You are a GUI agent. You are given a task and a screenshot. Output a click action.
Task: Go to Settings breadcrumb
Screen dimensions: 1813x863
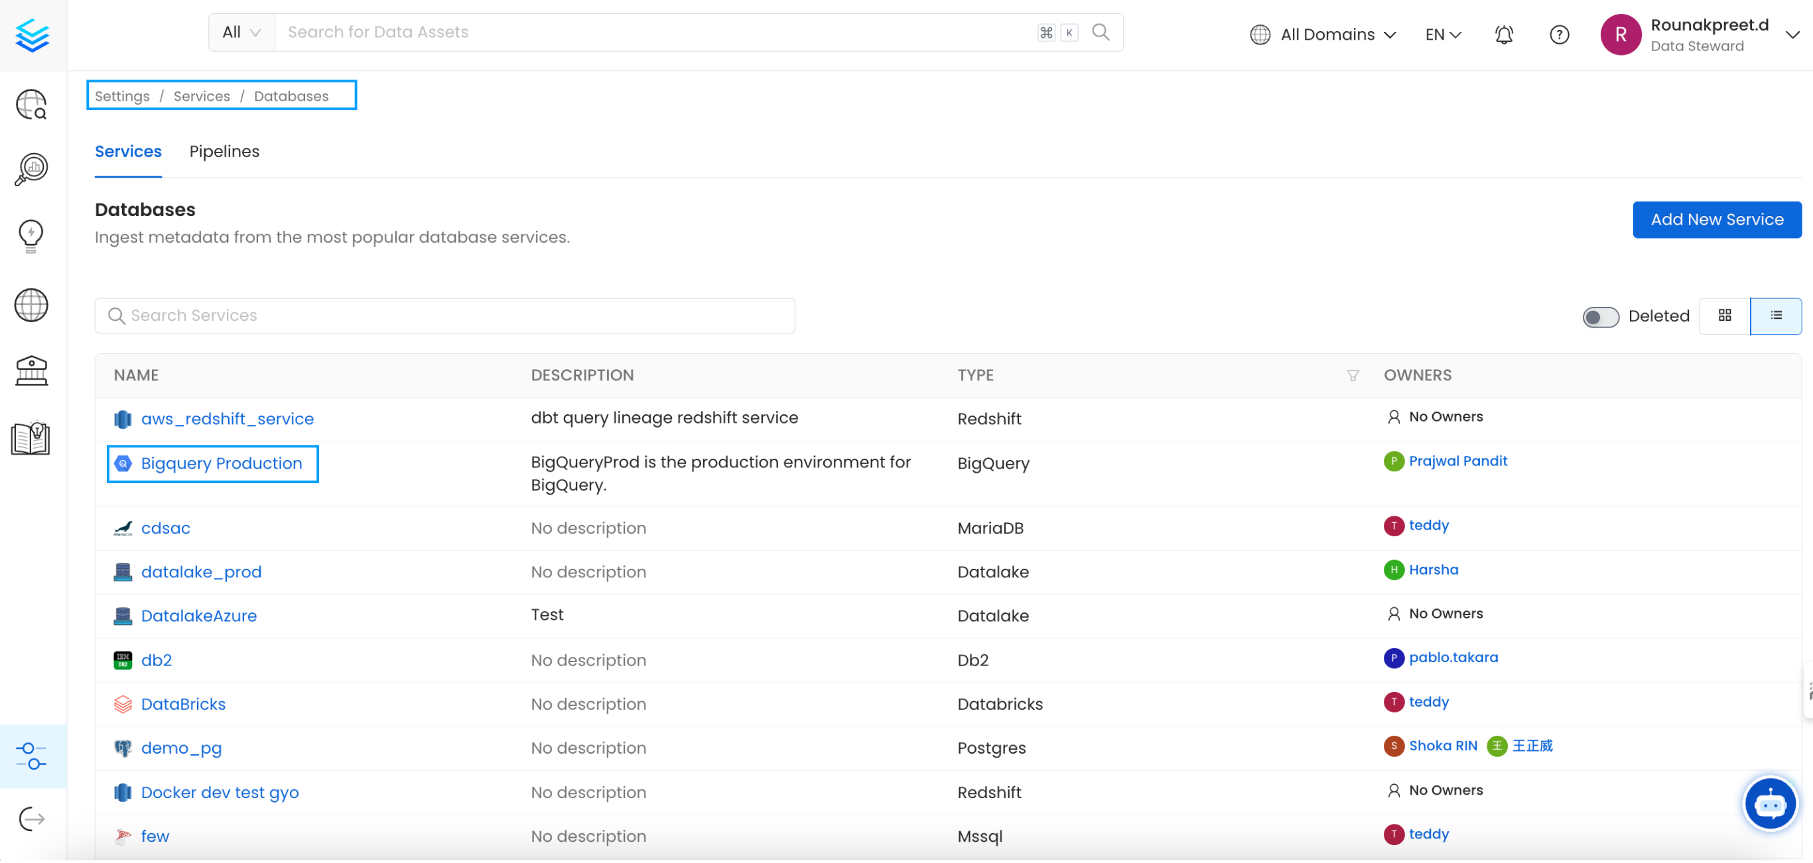tap(123, 96)
